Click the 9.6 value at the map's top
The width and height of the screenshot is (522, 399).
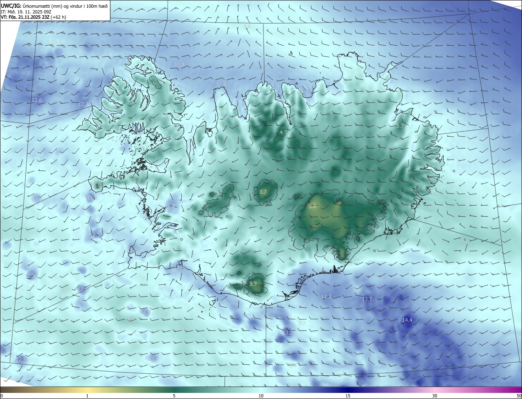click(247, 26)
